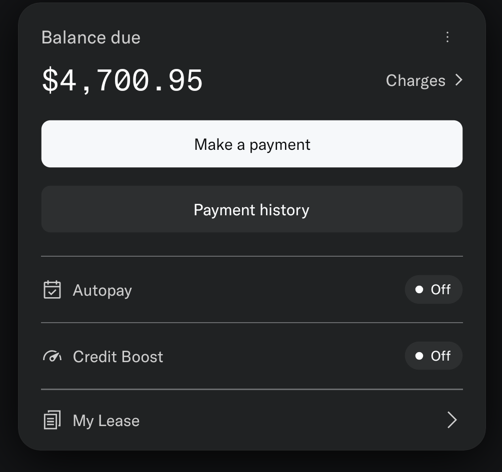Select the Autopay row label
The height and width of the screenshot is (472, 502).
[102, 290]
